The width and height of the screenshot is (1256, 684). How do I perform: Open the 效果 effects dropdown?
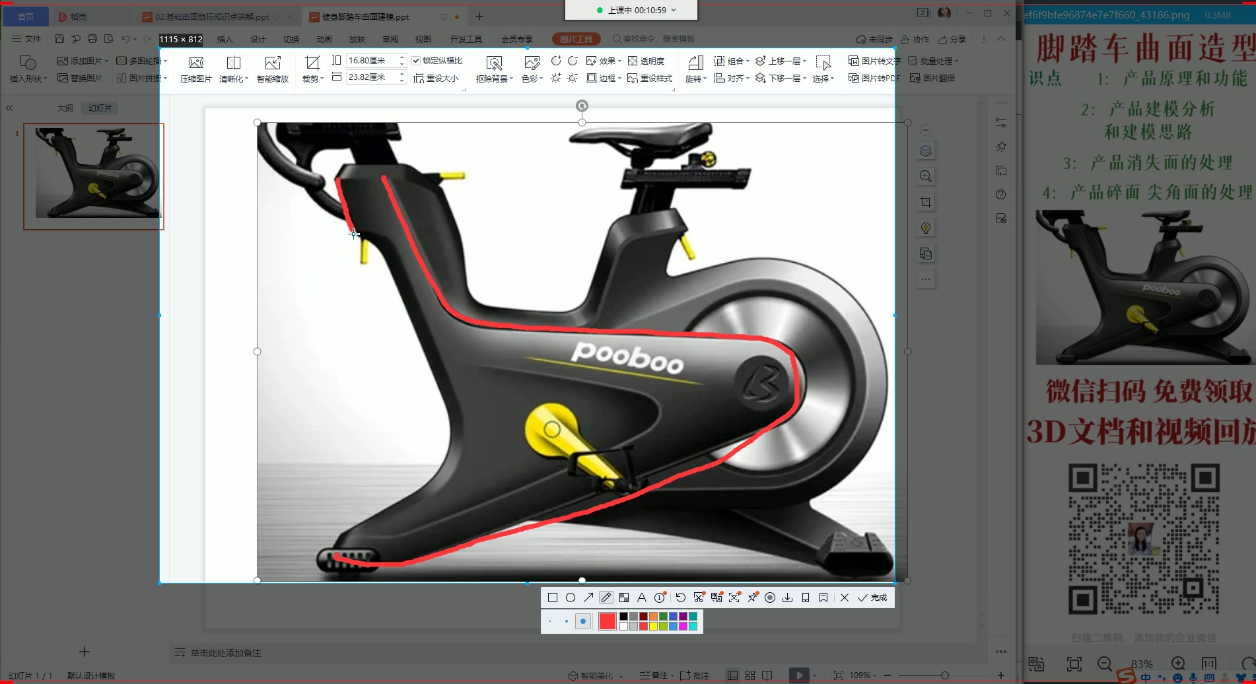click(x=604, y=61)
